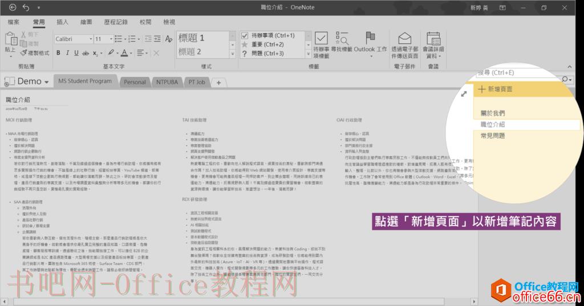
Task: Switch to the 繪圖 (Draw) ribbon tab
Action: pyautogui.click(x=86, y=22)
